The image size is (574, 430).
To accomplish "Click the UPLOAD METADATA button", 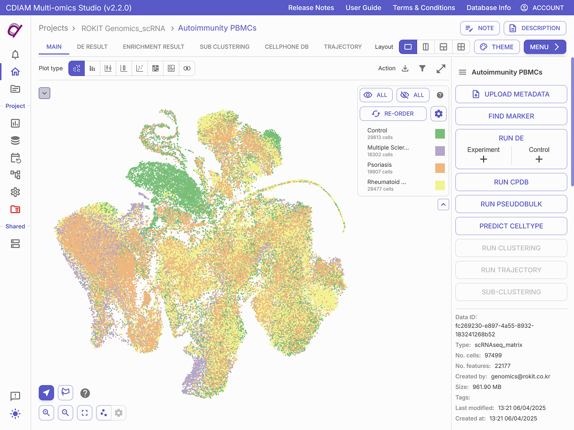I will click(x=511, y=94).
